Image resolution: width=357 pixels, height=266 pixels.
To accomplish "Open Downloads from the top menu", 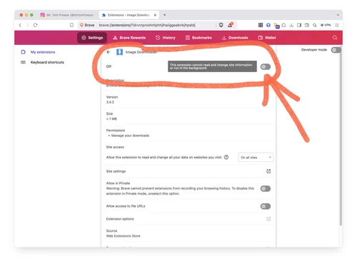I will 235,38.
